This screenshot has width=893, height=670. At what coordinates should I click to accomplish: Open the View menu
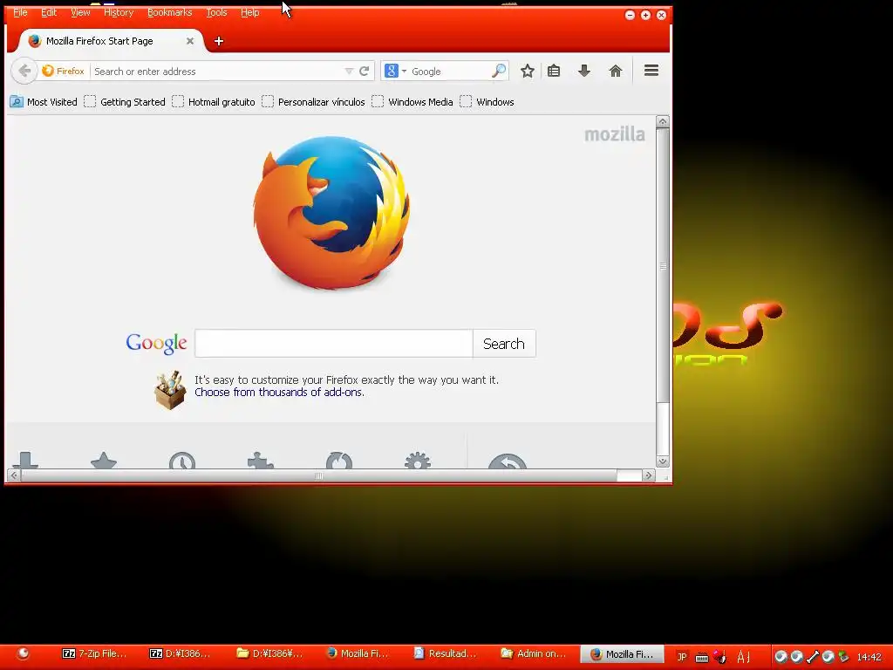click(x=80, y=12)
